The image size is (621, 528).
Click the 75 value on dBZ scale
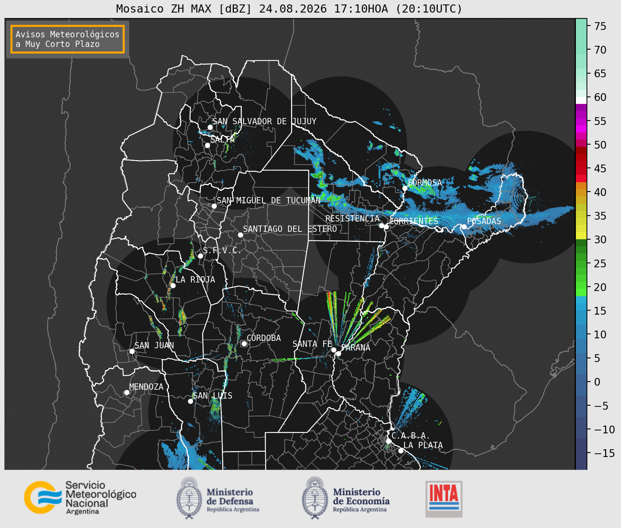[x=600, y=26]
